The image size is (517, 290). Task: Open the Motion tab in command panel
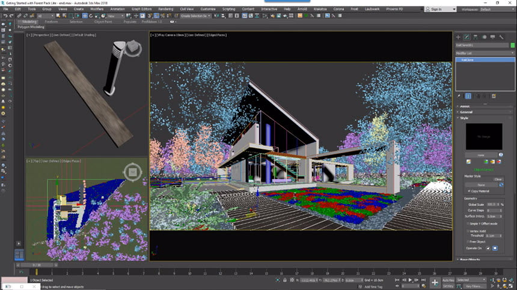[484, 37]
